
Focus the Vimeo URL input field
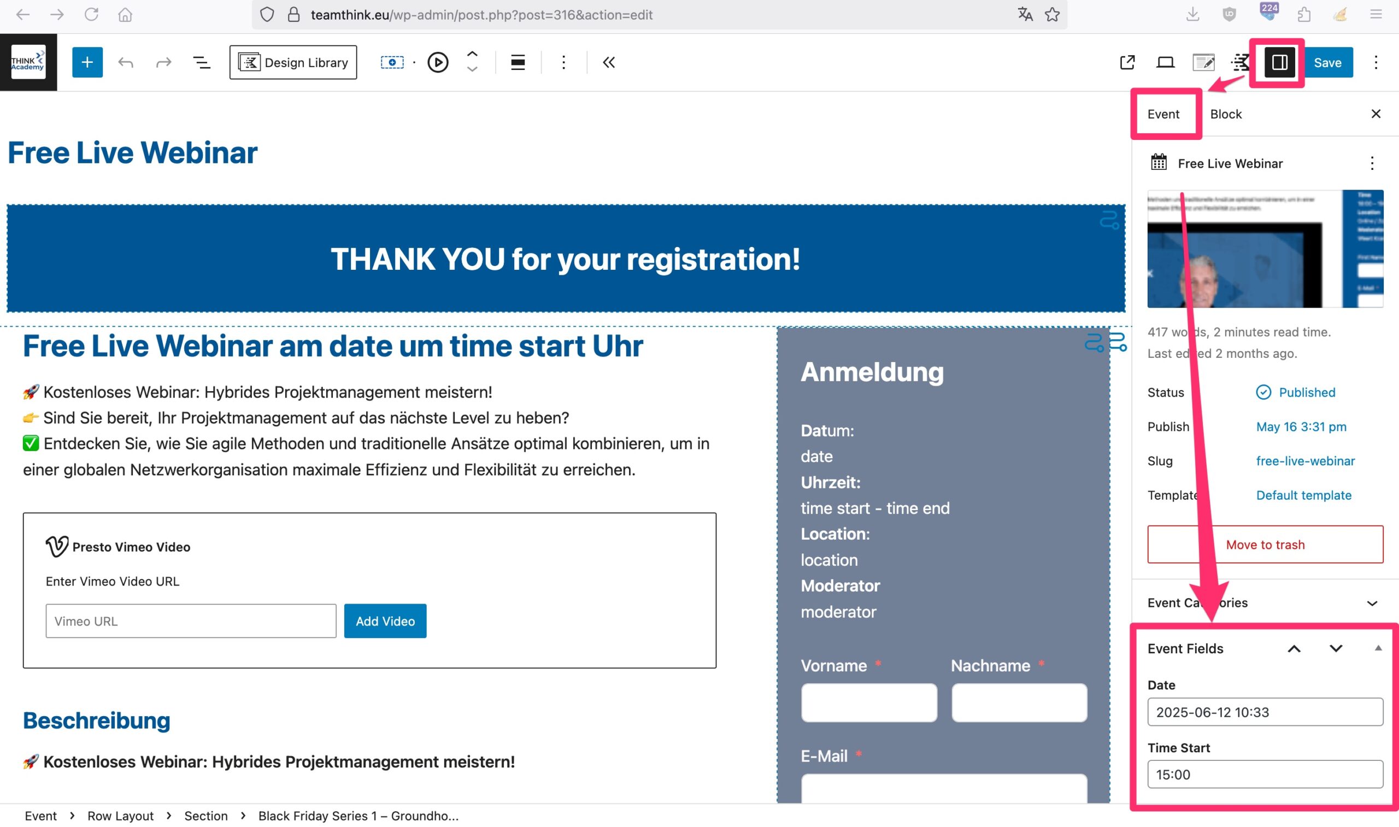click(x=191, y=621)
